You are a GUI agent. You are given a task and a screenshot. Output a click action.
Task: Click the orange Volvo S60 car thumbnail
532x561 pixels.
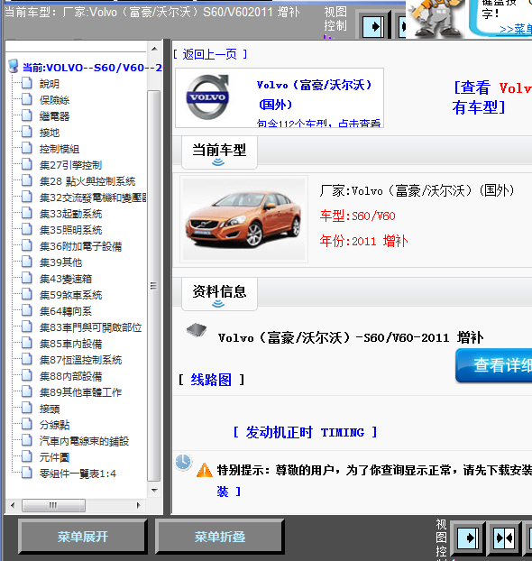tap(243, 219)
